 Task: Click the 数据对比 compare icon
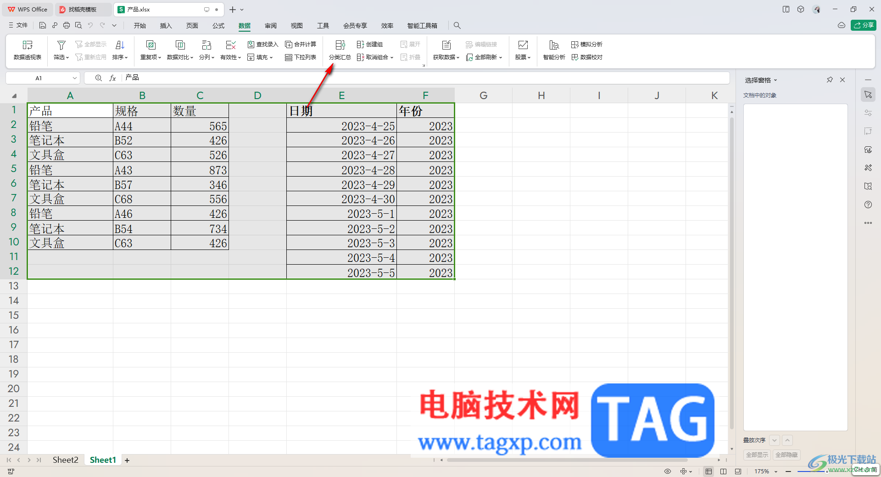[180, 45]
